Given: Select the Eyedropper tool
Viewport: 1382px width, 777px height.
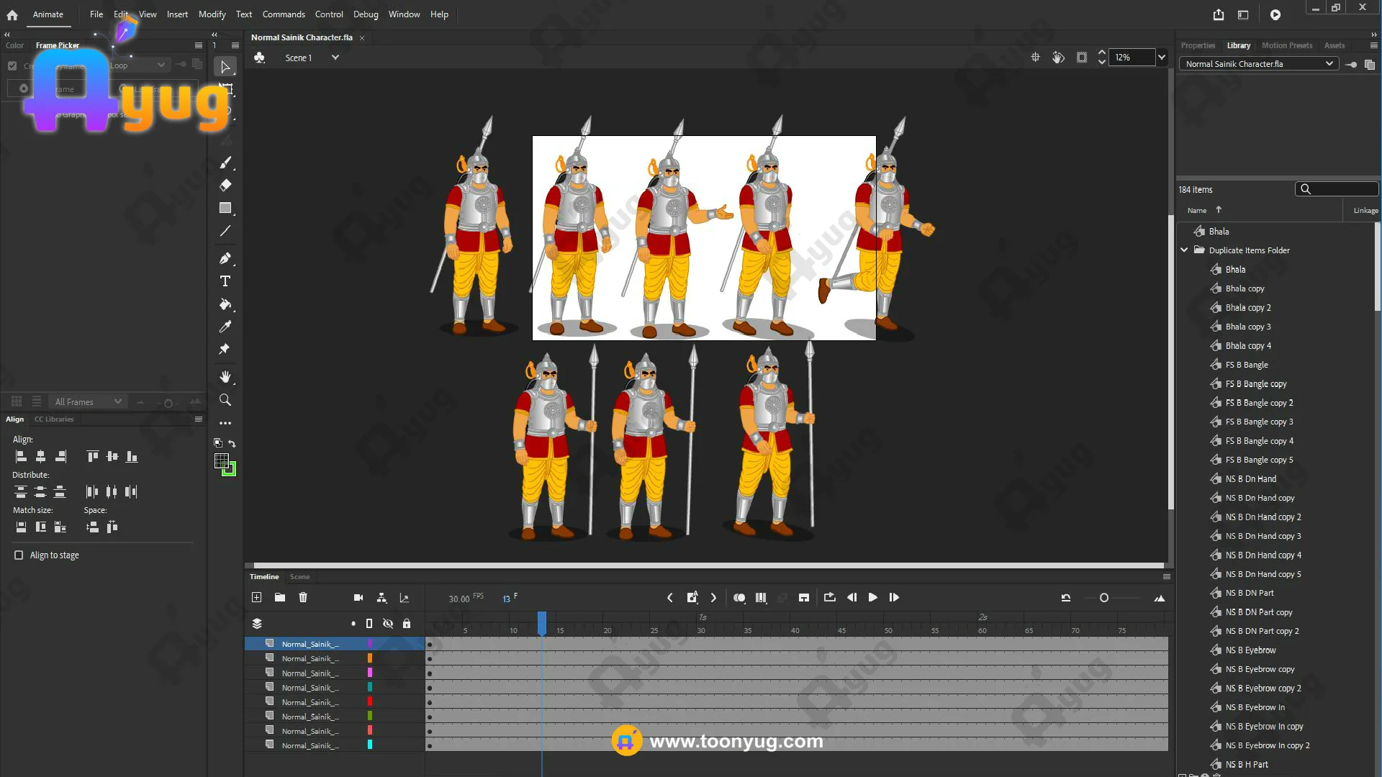Looking at the screenshot, I should [x=225, y=327].
